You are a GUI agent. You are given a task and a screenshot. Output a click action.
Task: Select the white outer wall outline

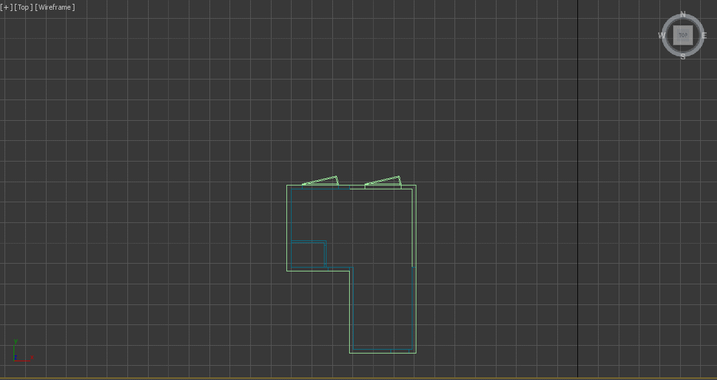point(286,226)
